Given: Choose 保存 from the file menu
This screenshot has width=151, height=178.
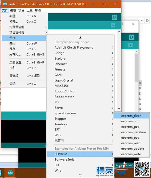Looking at the screenshot, I should (x=24, y=49).
